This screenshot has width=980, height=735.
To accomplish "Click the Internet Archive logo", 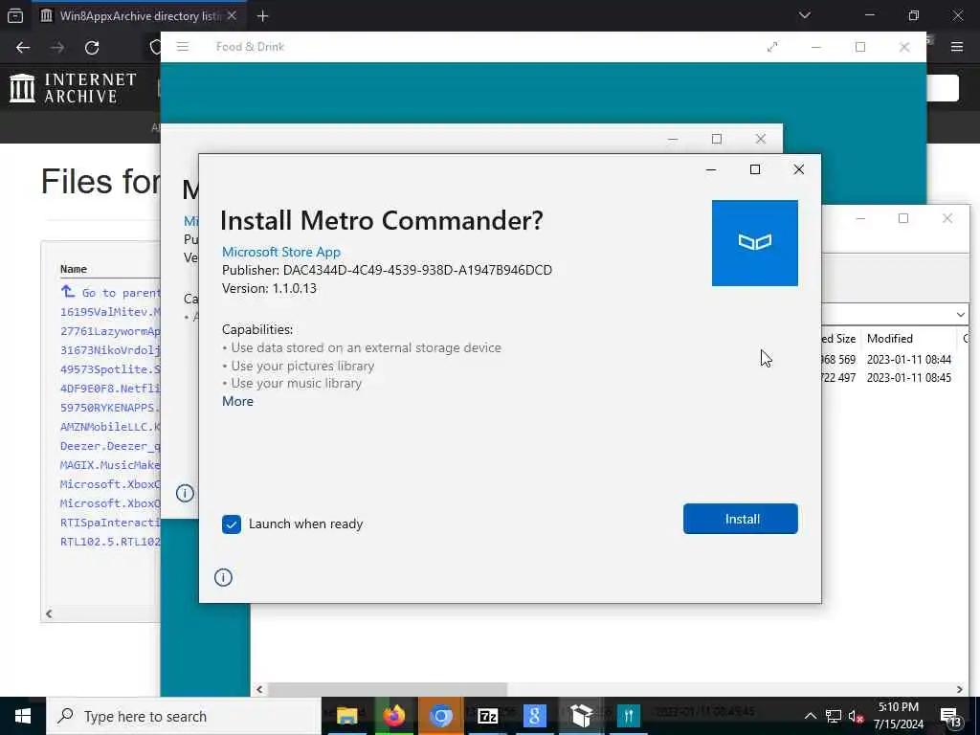I will point(73,88).
